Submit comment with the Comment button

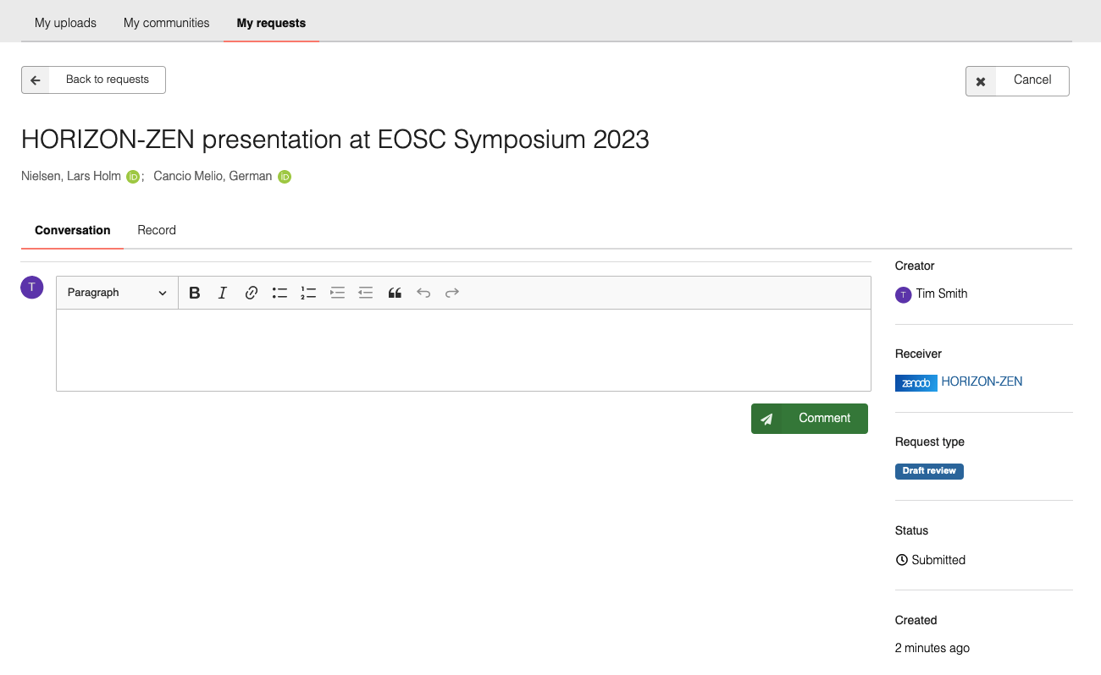(x=809, y=418)
